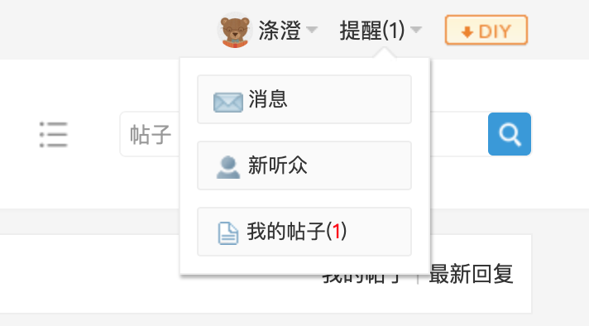The height and width of the screenshot is (326, 589).
Task: Select 新听众 from the reminders menu
Action: click(x=304, y=165)
